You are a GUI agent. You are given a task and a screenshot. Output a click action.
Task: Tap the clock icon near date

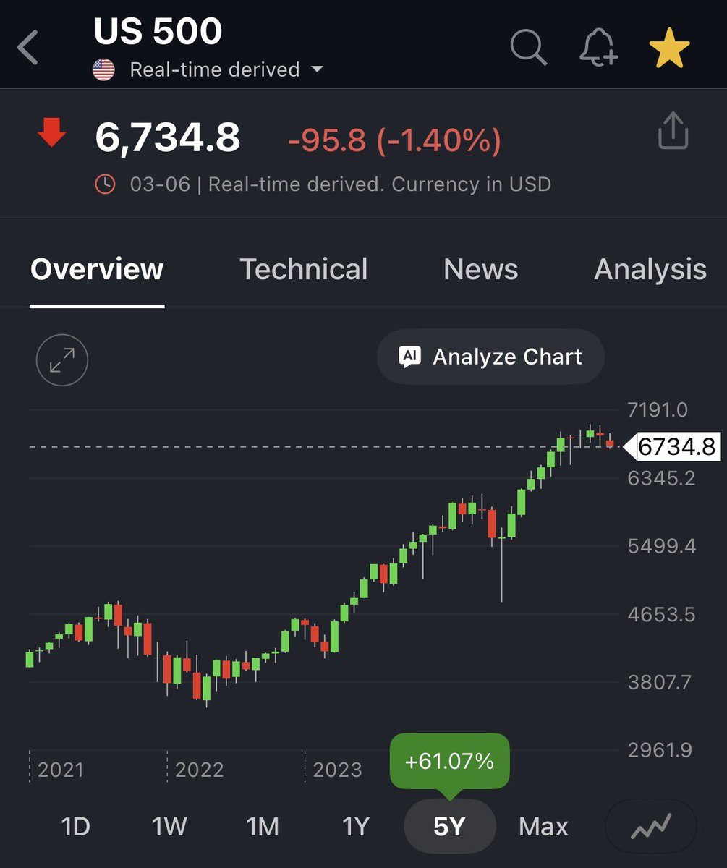pos(105,184)
